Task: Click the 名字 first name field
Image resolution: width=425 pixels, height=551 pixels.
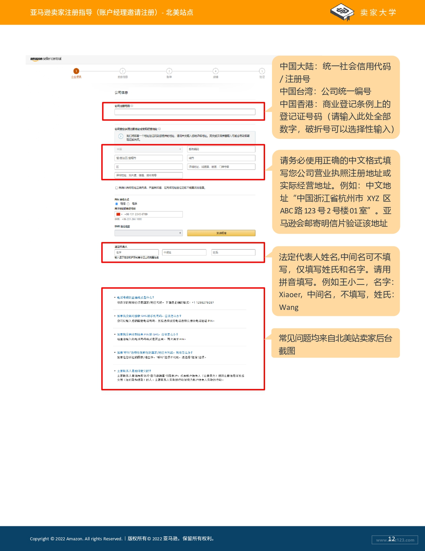Action: coord(136,252)
